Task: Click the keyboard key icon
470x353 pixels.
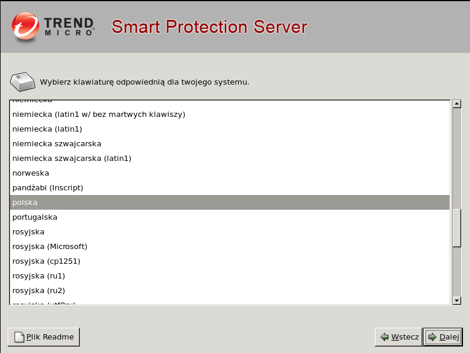Action: pos(22,82)
